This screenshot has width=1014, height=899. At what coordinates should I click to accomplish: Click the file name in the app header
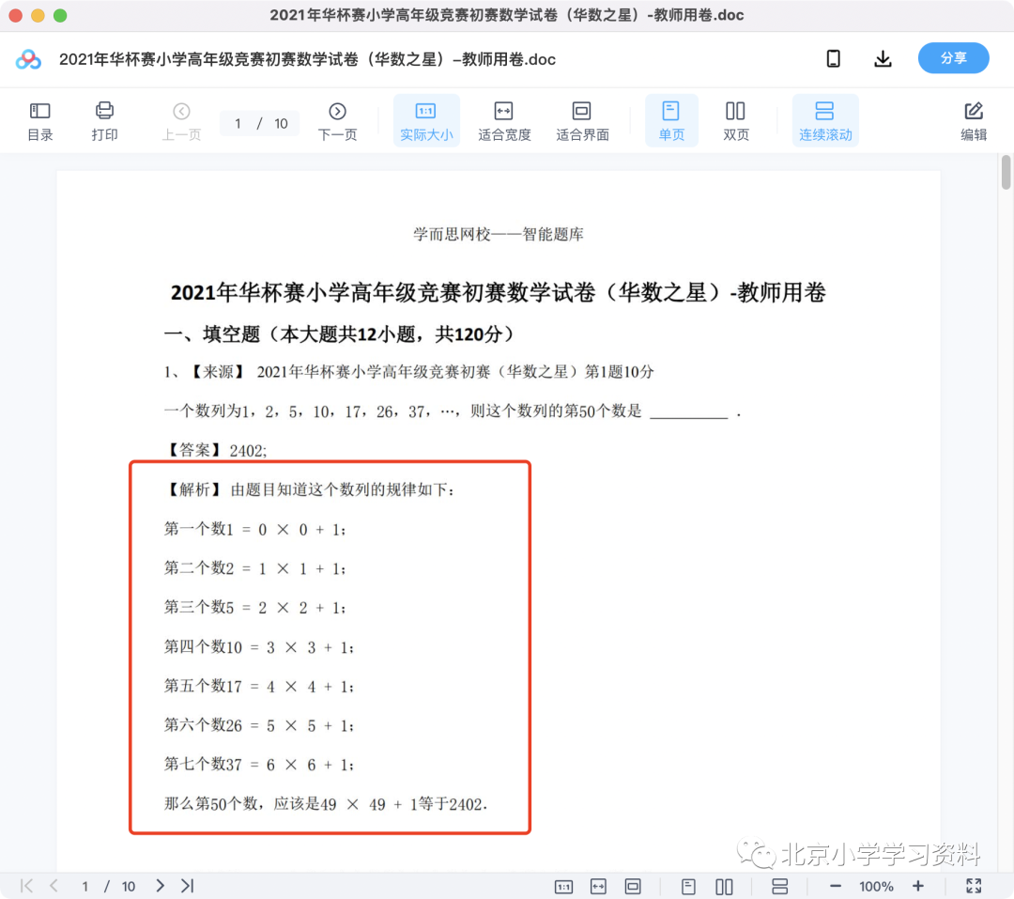(x=307, y=59)
